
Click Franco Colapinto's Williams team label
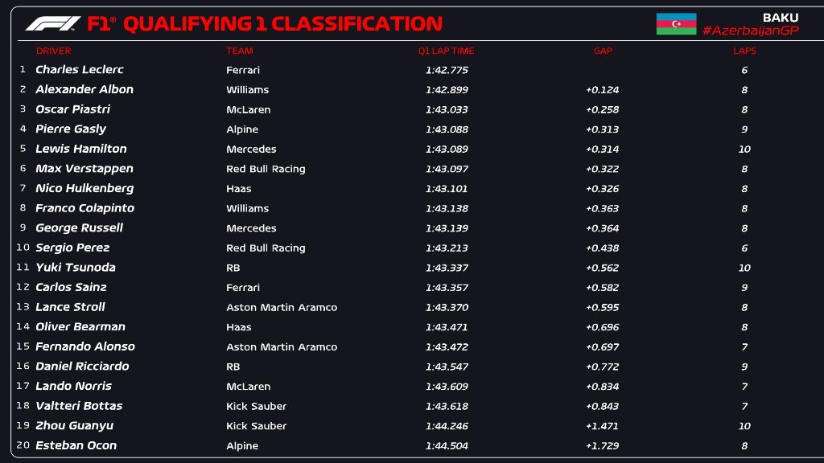tap(248, 208)
